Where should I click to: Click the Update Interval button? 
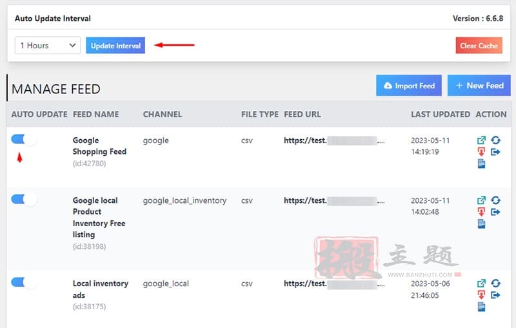coord(115,45)
